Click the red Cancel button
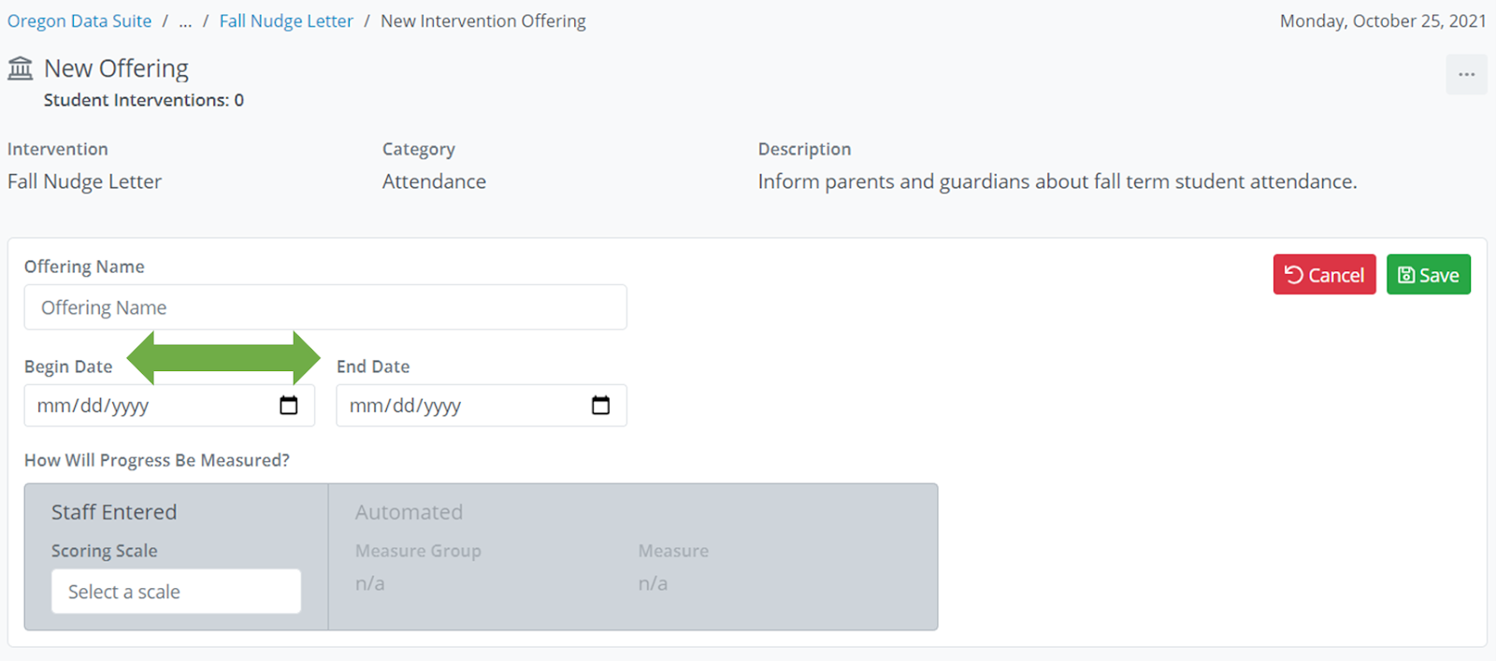Image resolution: width=1496 pixels, height=661 pixels. (x=1324, y=275)
